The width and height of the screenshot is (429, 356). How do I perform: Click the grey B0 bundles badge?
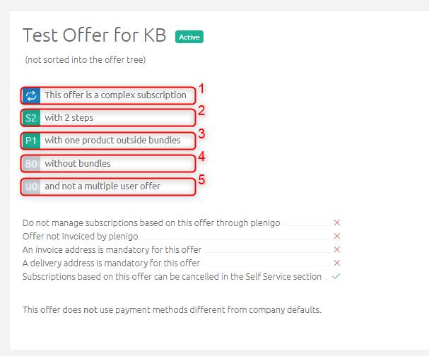point(31,164)
